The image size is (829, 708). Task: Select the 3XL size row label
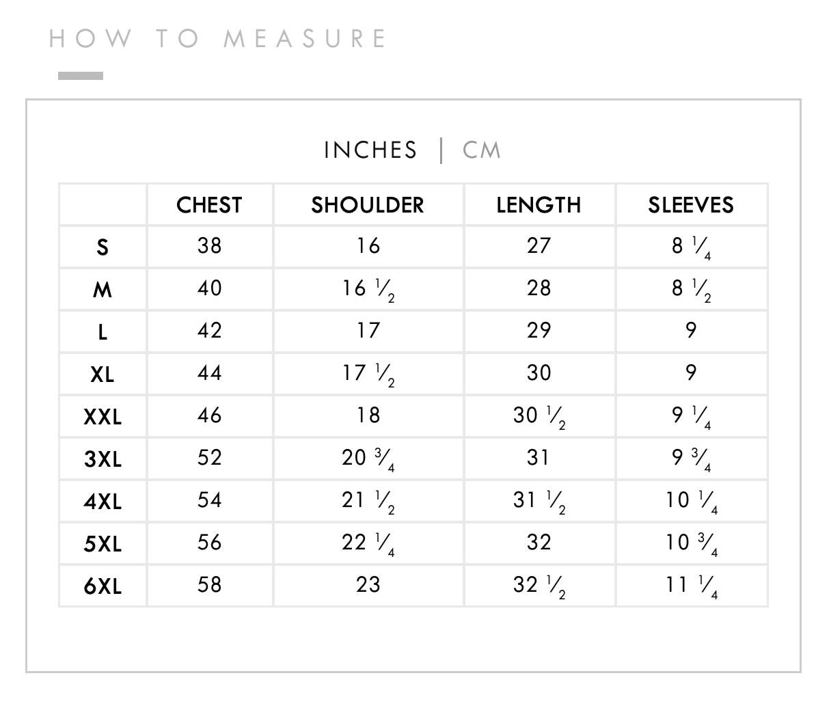(103, 459)
